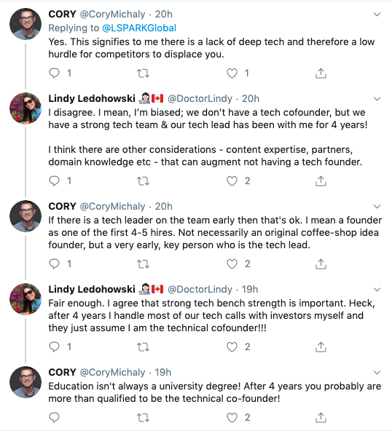
Task: Open more-options caret on Cory's 19h tweet
Action: (x=377, y=372)
